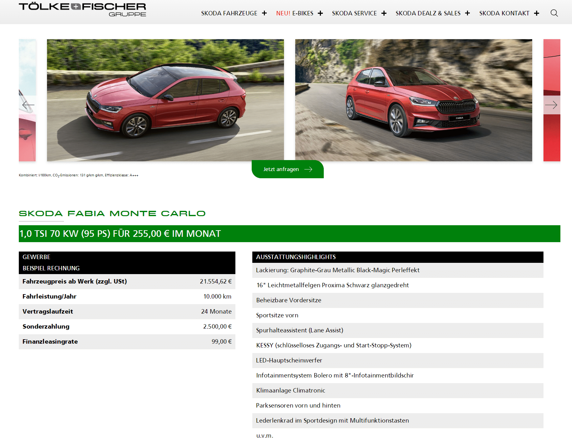Select LED-Hauptscheinwerfer row

tap(398, 360)
